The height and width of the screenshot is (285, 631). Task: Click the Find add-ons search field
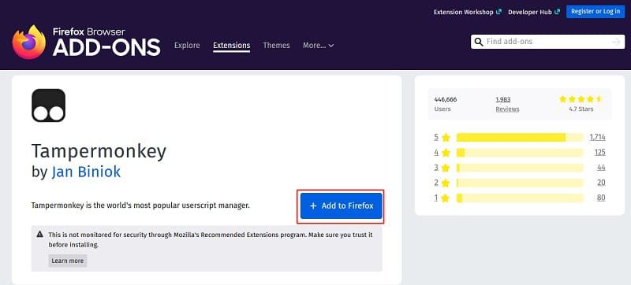547,42
